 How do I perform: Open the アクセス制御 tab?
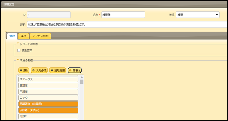[40, 36]
